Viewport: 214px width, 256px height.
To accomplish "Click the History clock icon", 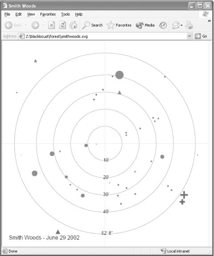I will coord(163,25).
